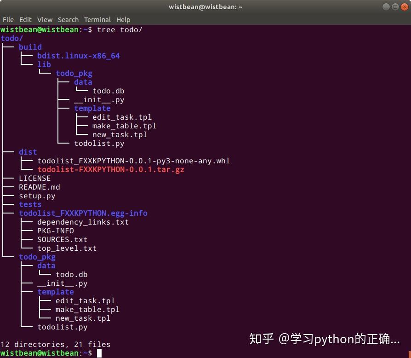Click the terminal cursor at the bottom prompt
This screenshot has height=358, width=411.
click(99, 353)
